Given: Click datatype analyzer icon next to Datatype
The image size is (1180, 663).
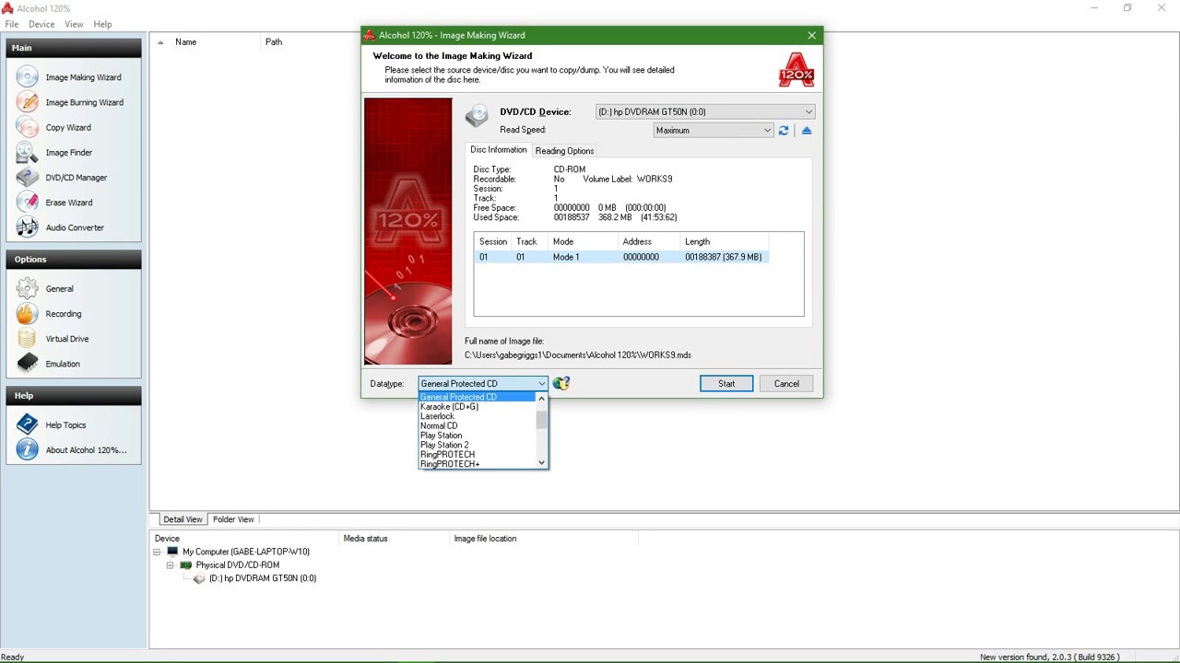Looking at the screenshot, I should point(561,383).
